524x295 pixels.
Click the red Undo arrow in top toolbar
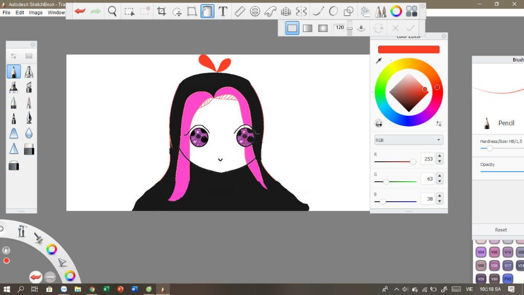coord(80,11)
